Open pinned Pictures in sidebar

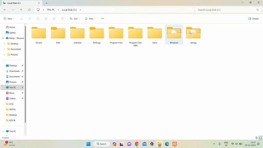tap(13, 82)
